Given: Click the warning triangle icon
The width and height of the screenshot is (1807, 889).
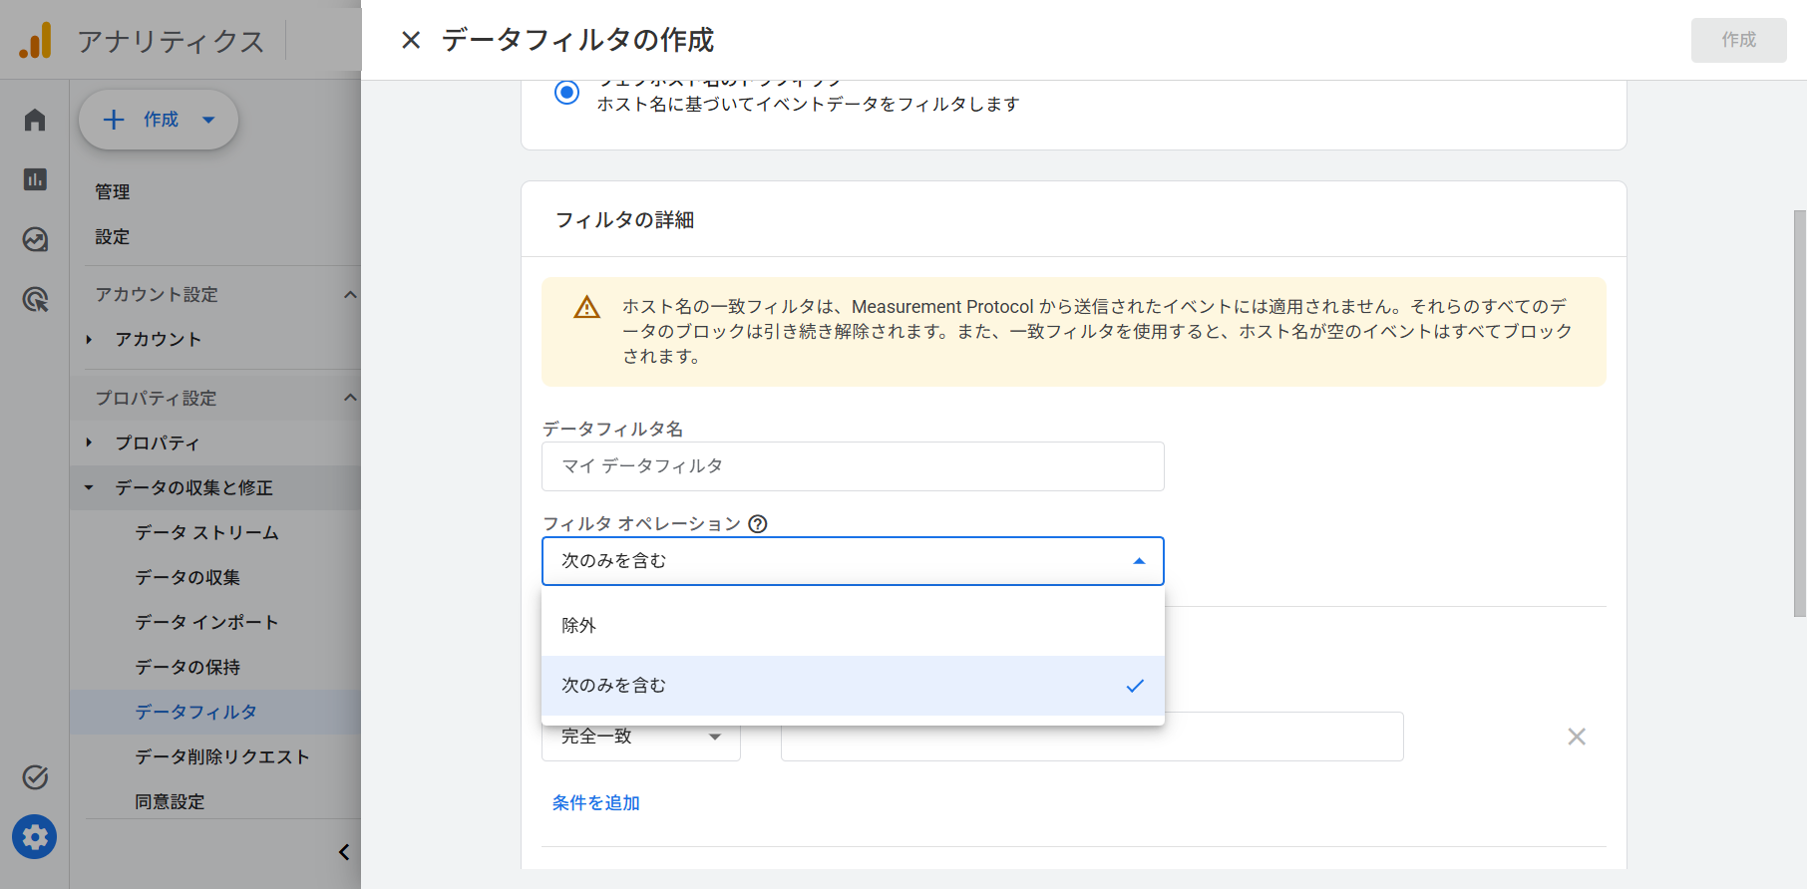Looking at the screenshot, I should click(587, 307).
